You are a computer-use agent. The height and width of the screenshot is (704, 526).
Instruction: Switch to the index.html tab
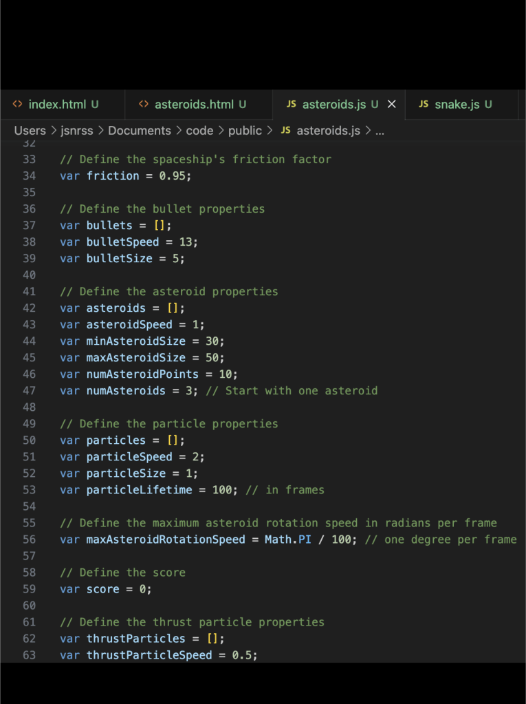point(57,105)
